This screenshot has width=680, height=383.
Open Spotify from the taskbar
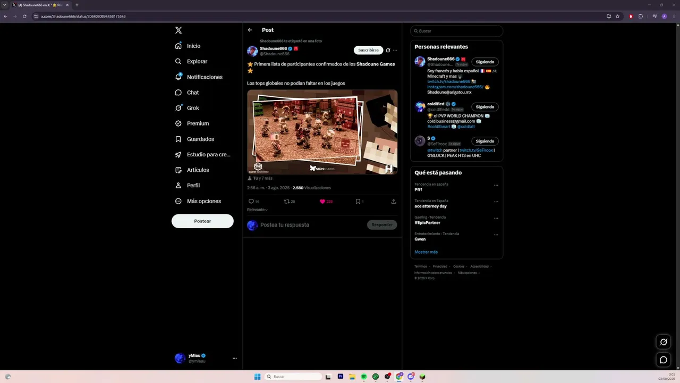[364, 377]
